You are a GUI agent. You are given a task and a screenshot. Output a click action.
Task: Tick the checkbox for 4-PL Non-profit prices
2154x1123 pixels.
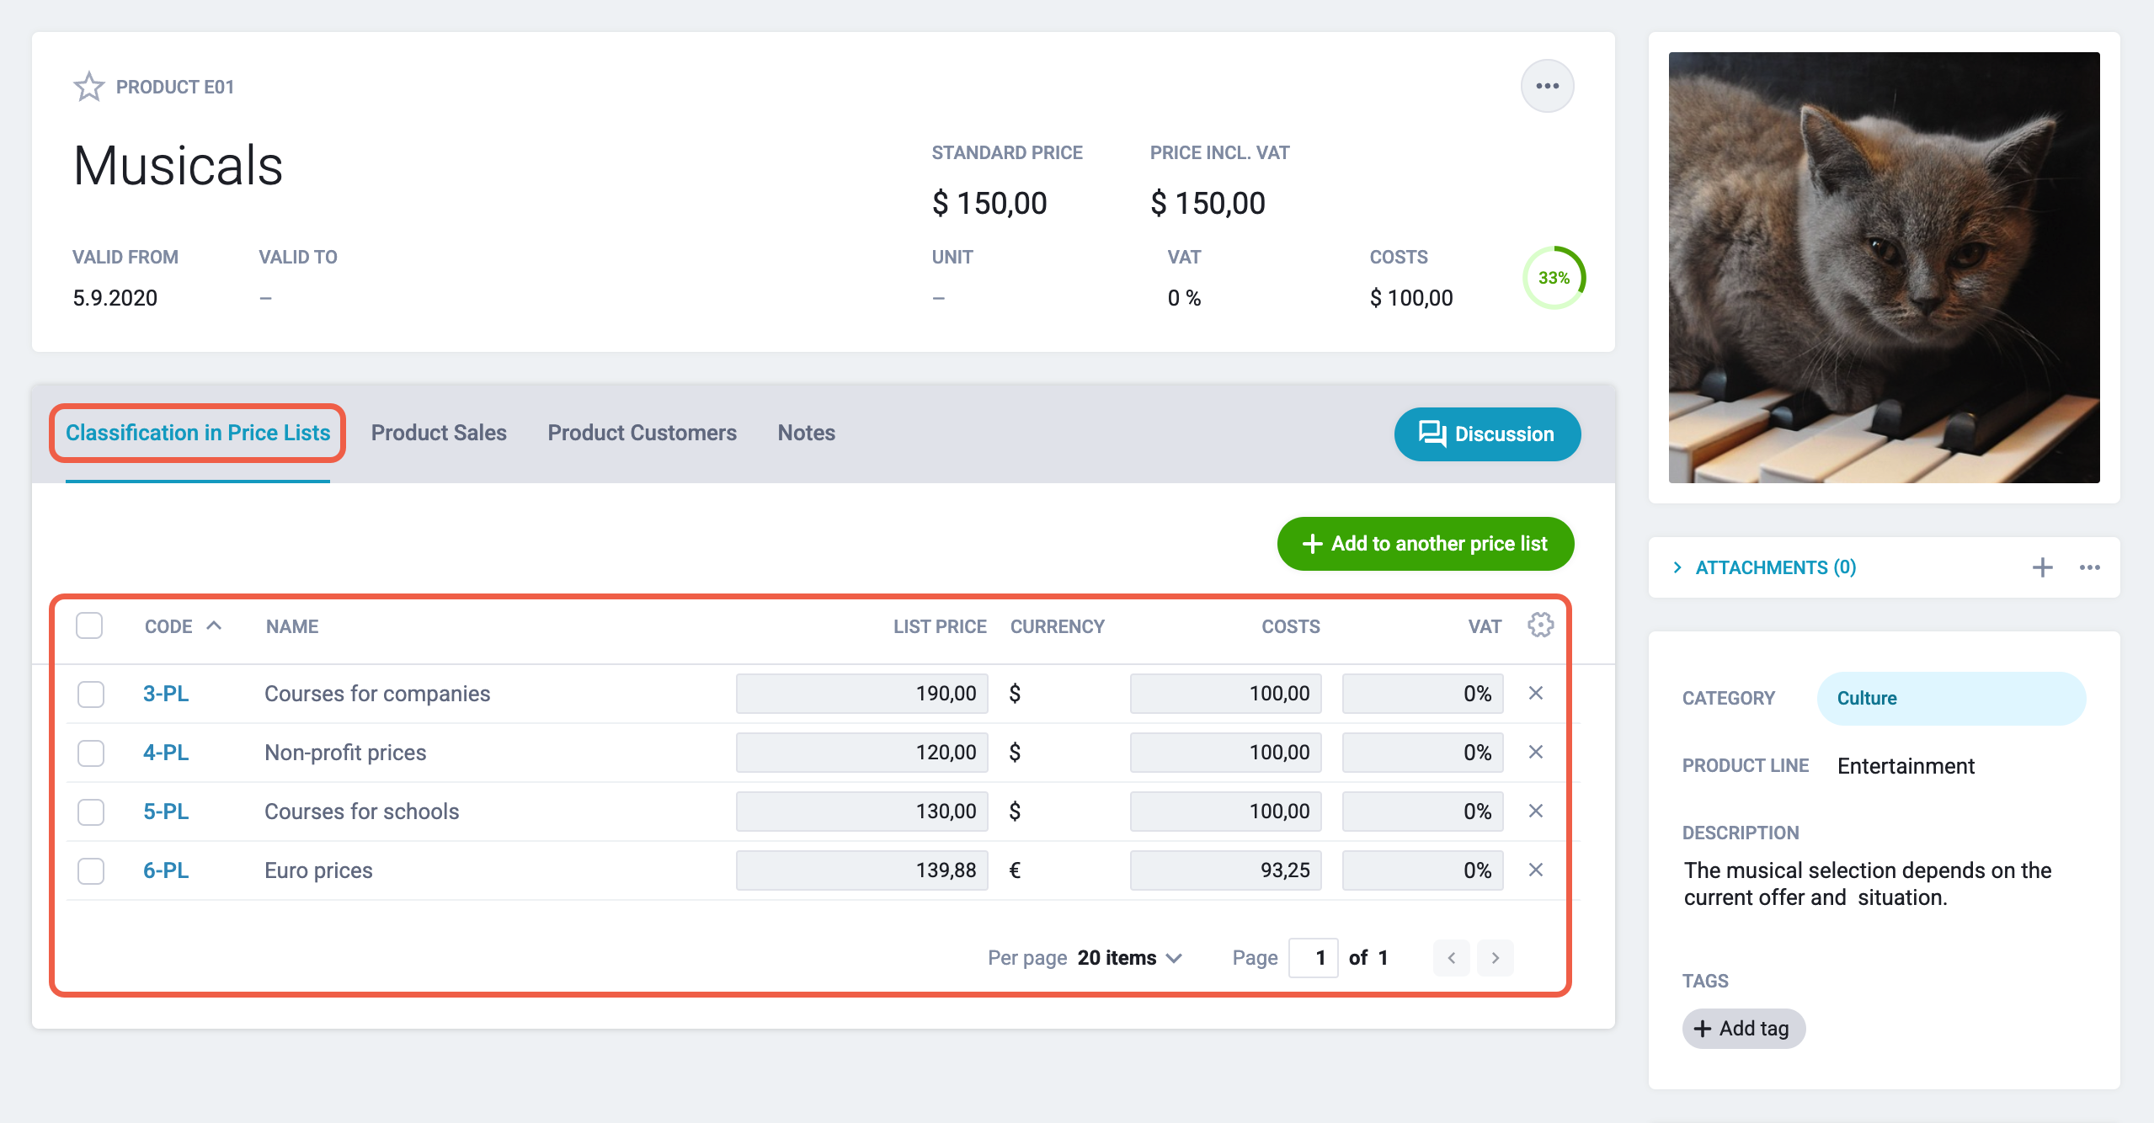(x=91, y=753)
